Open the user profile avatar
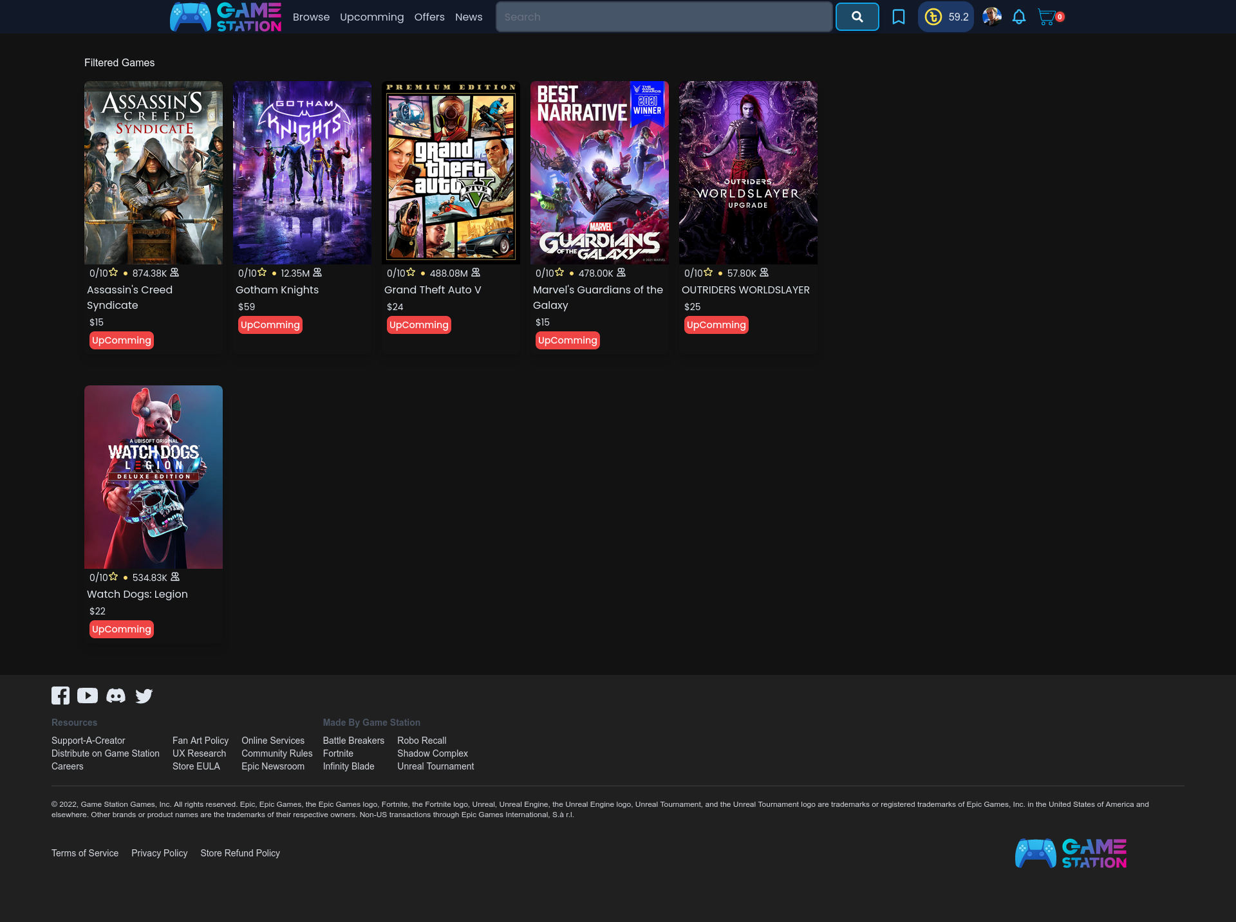Image resolution: width=1236 pixels, height=922 pixels. [991, 17]
